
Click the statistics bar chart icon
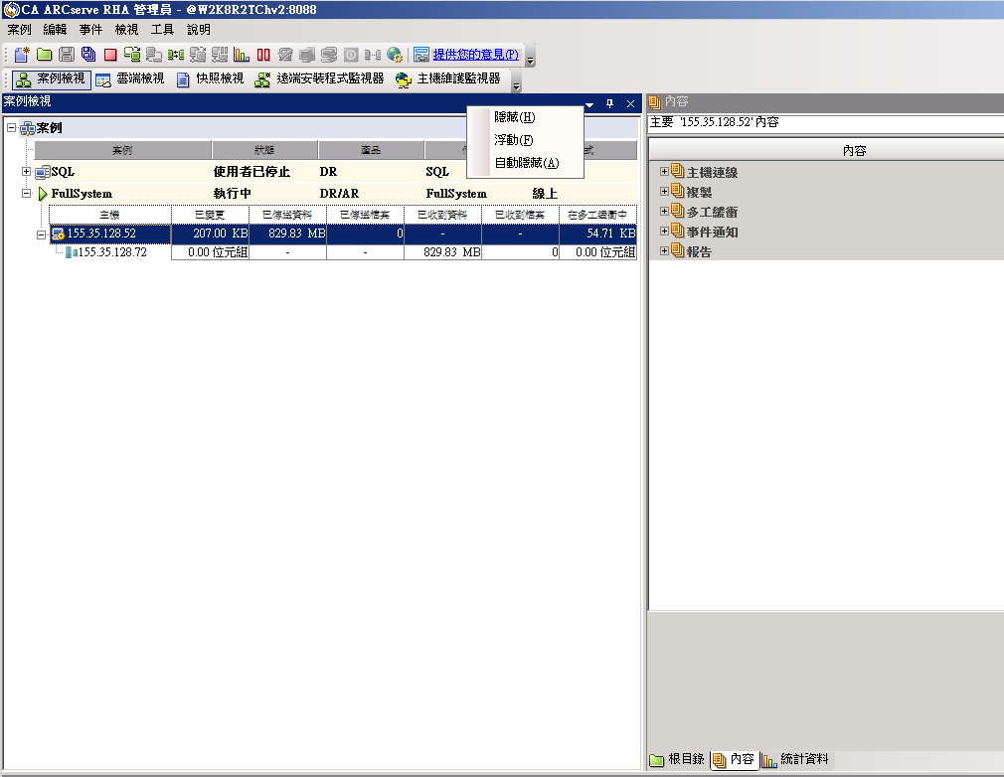[242, 55]
